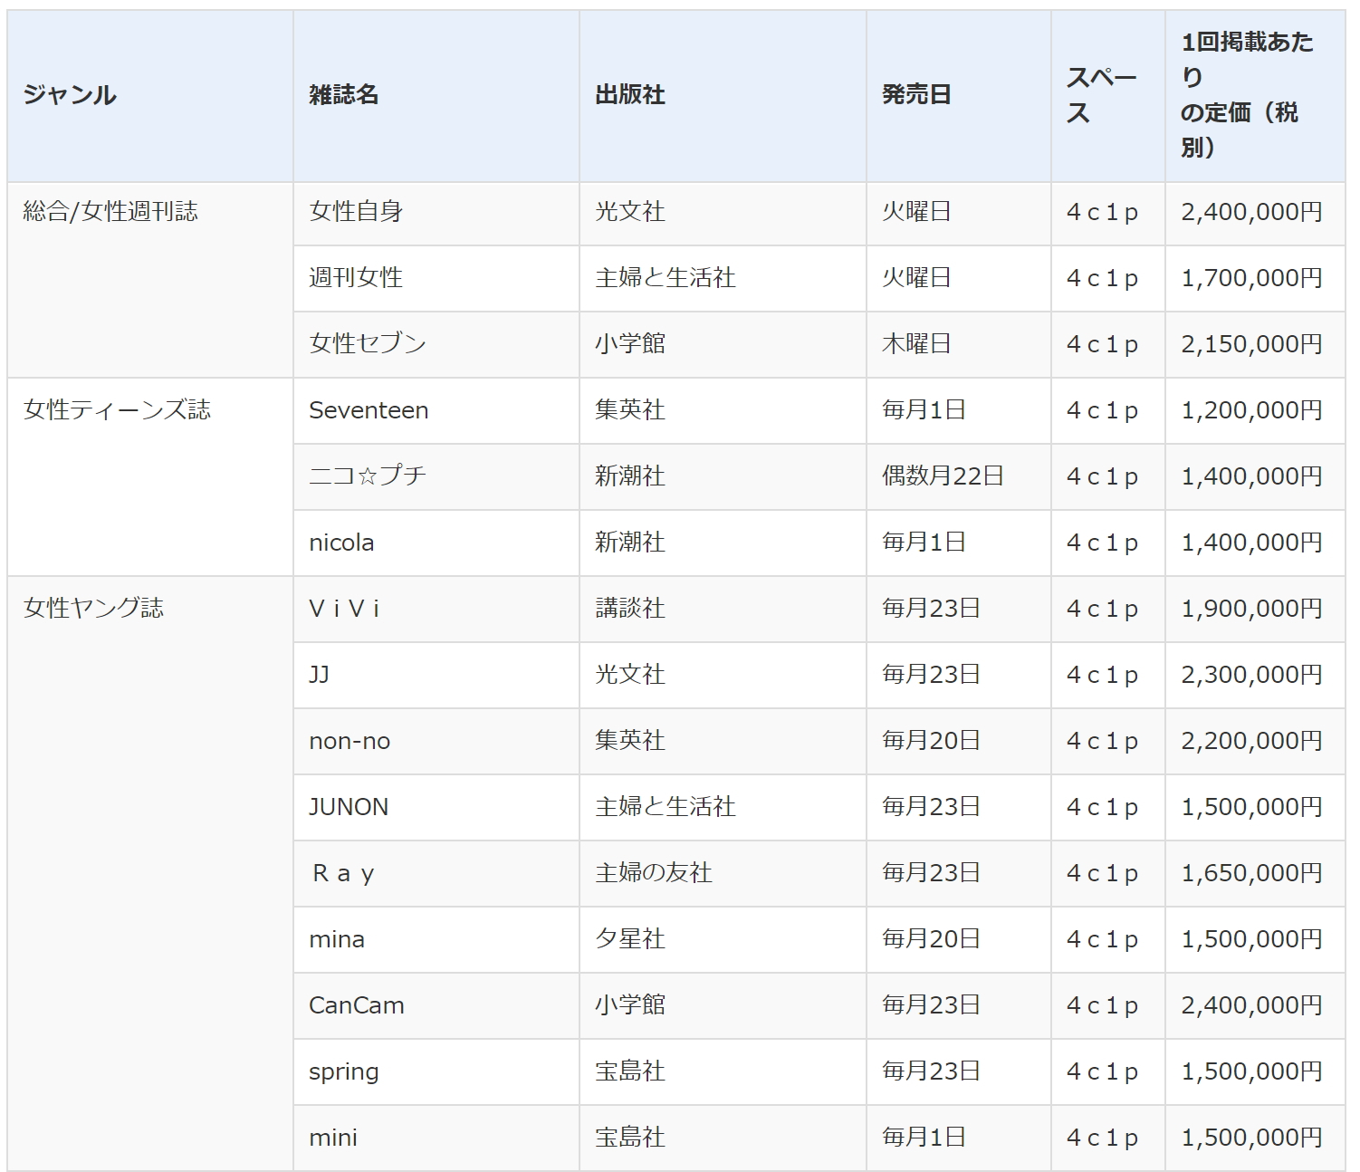Viewport: 1360px width, 1172px height.
Task: Select the CanCam magazine name
Action: (x=356, y=1005)
